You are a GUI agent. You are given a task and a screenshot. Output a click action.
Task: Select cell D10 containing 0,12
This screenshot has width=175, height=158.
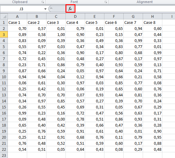(x=75, y=77)
